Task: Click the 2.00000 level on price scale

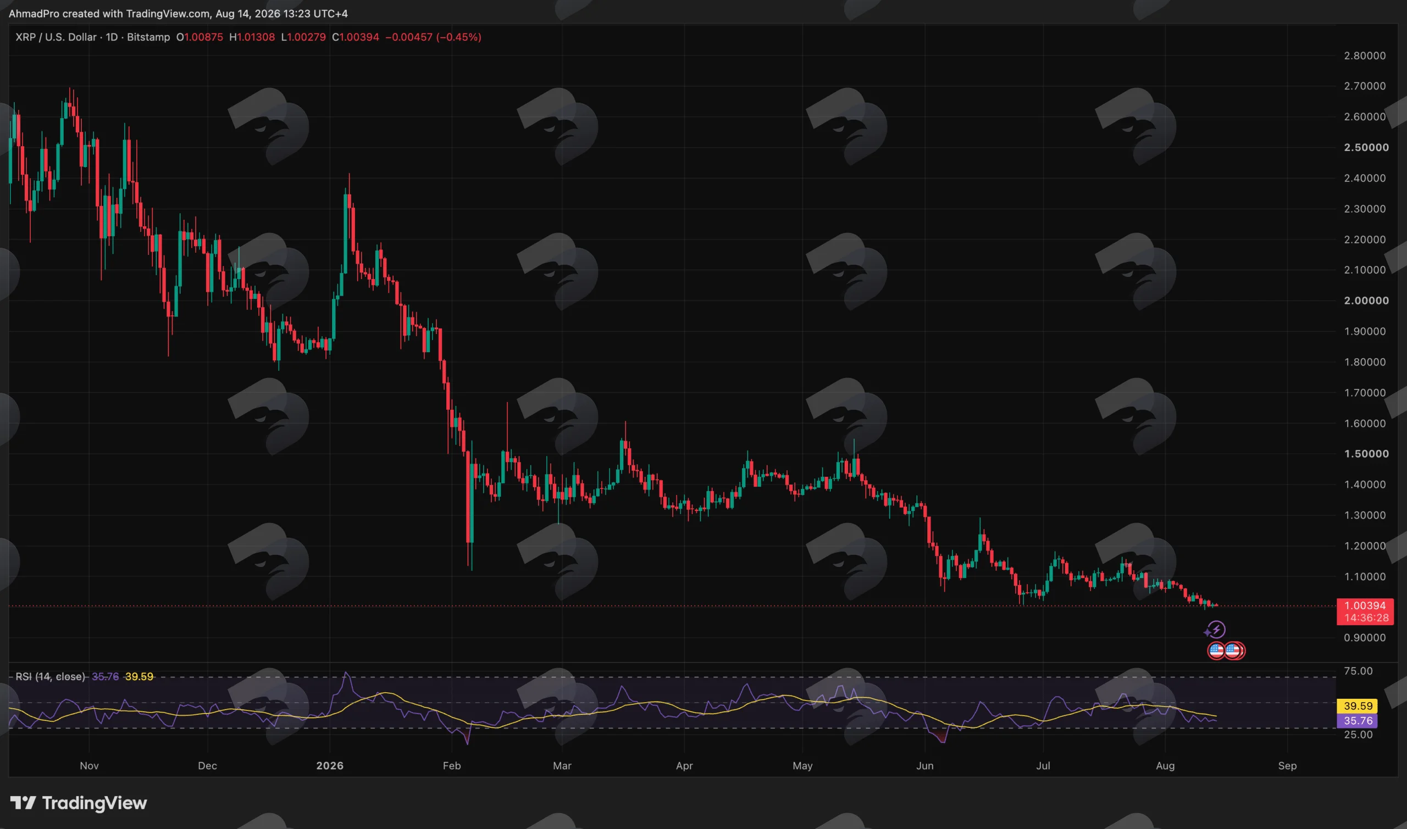Action: click(x=1366, y=301)
